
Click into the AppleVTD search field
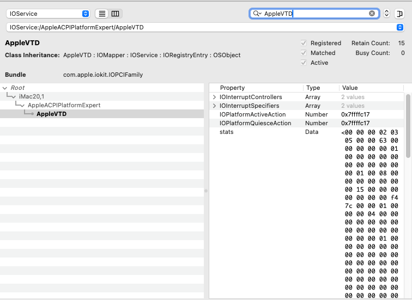[314, 14]
